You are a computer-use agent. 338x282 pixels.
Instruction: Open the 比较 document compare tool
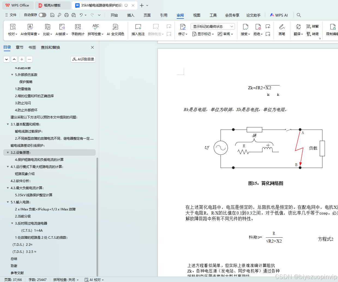pos(47,30)
